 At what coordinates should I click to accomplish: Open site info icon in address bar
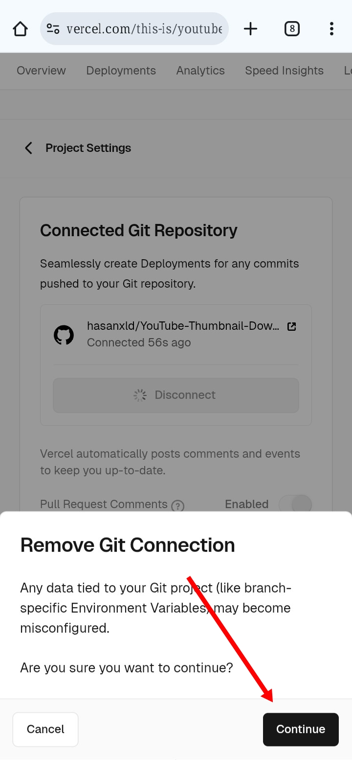(53, 29)
